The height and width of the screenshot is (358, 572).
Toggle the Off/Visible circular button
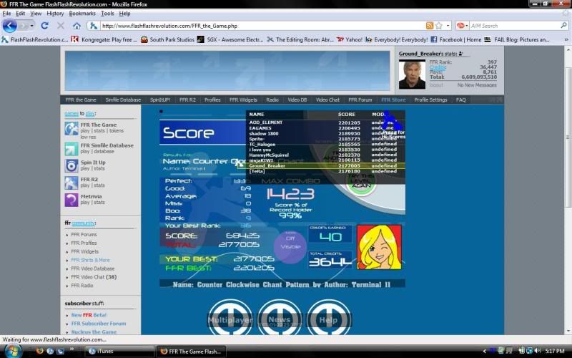coord(290,246)
